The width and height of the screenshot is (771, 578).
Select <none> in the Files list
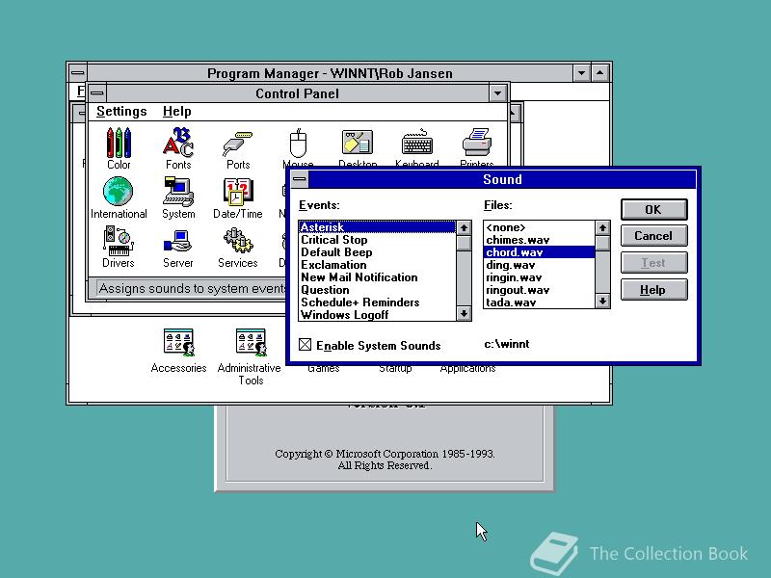pyautogui.click(x=540, y=227)
